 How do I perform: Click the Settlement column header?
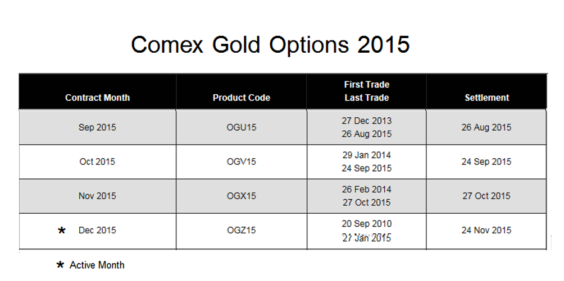point(486,98)
